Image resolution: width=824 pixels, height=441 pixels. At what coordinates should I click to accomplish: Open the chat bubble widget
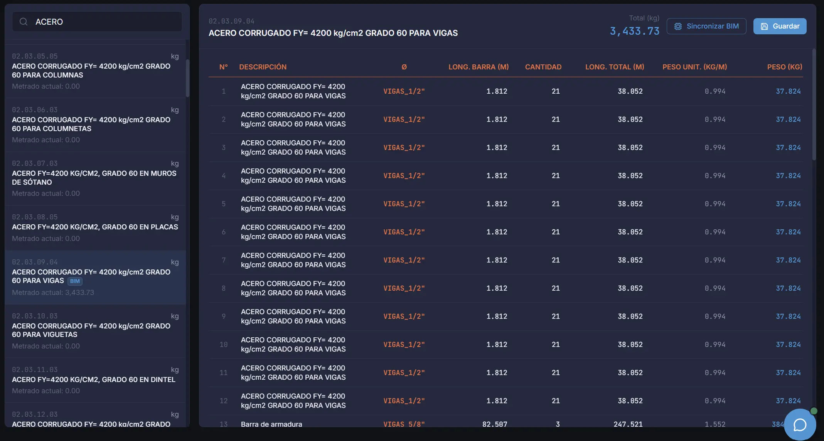pyautogui.click(x=800, y=424)
